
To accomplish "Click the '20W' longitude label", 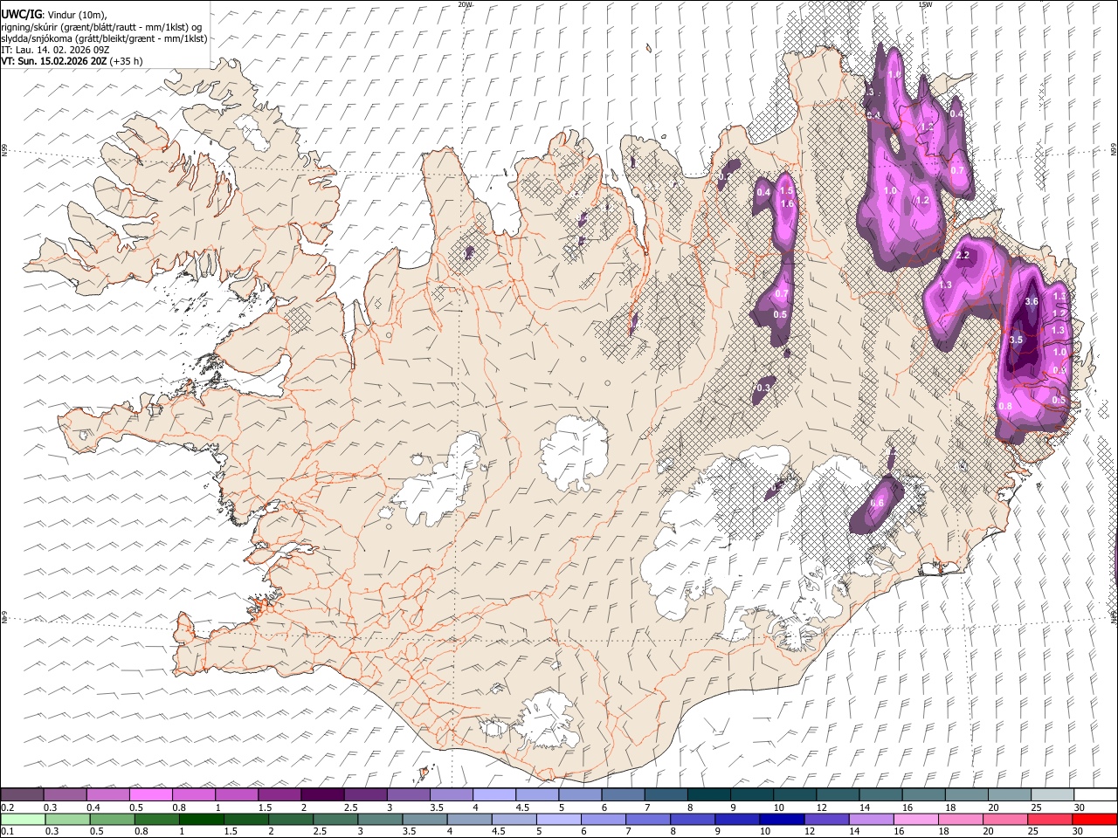I will [465, 4].
